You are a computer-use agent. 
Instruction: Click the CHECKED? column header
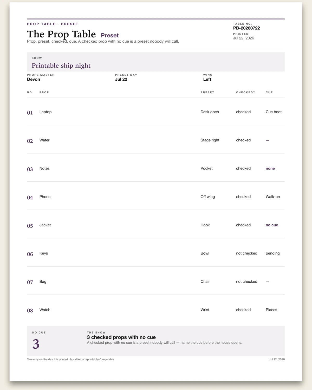245,92
